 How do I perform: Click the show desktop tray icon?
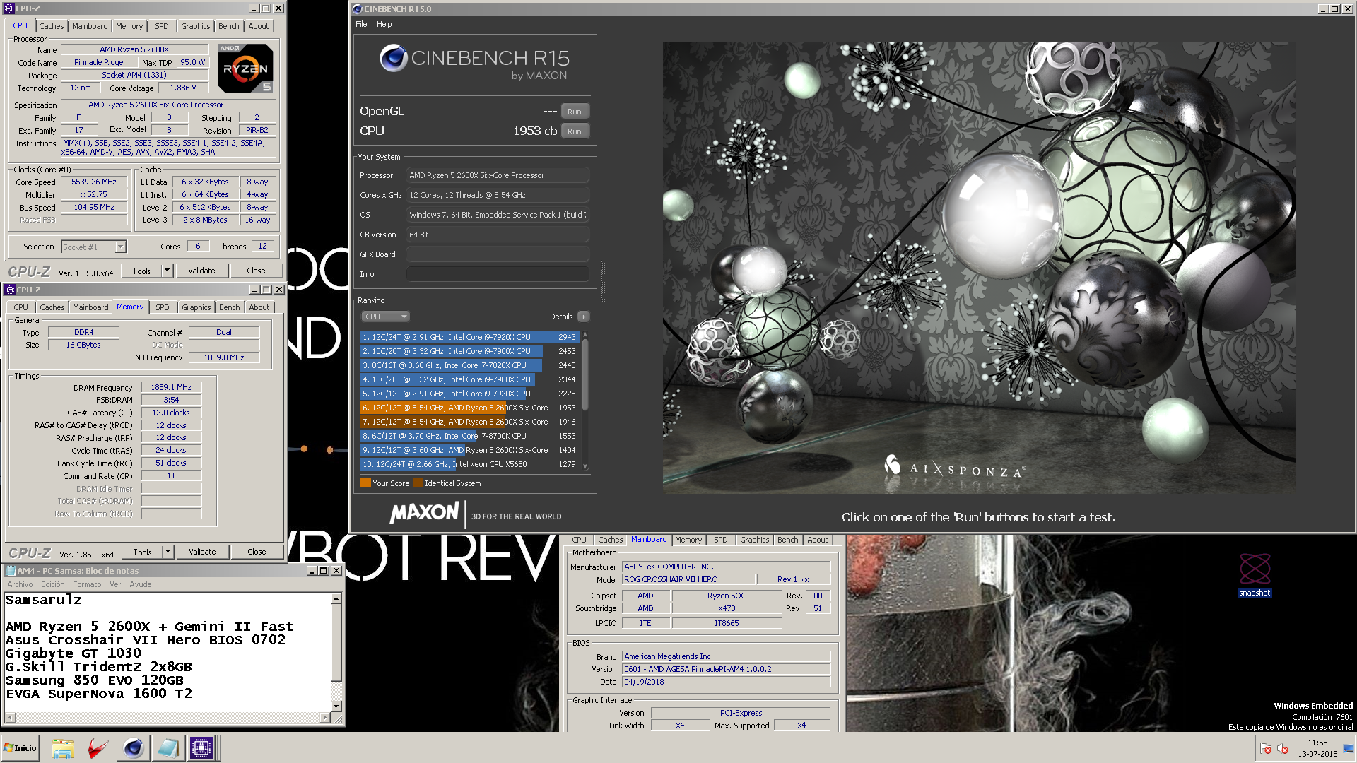tap(1348, 749)
